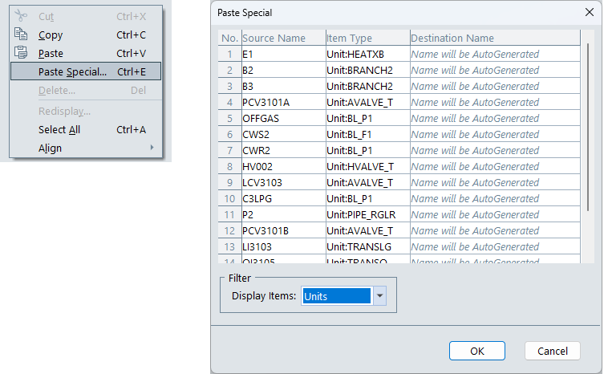Click the Item Type column header

367,39
